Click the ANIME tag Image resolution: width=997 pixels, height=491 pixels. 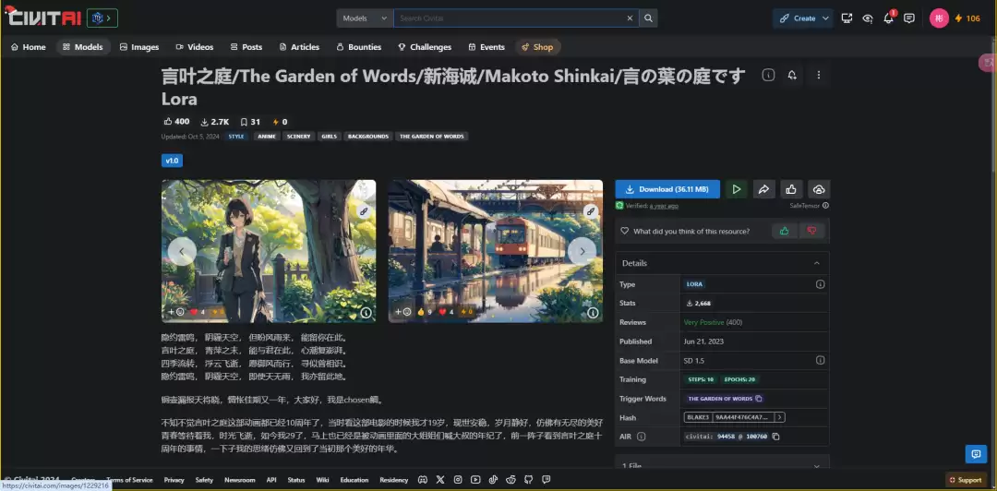coord(267,136)
